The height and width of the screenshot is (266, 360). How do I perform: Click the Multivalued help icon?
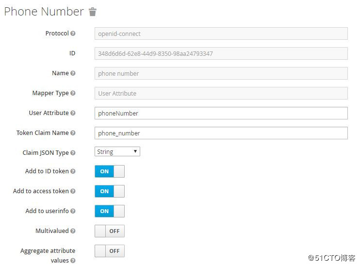[73, 231]
